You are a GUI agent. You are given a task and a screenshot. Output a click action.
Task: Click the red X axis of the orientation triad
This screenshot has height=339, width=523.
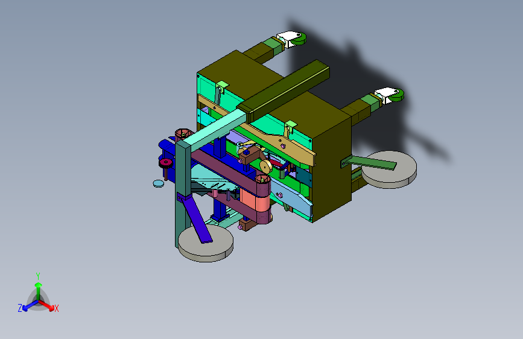coord(47,306)
